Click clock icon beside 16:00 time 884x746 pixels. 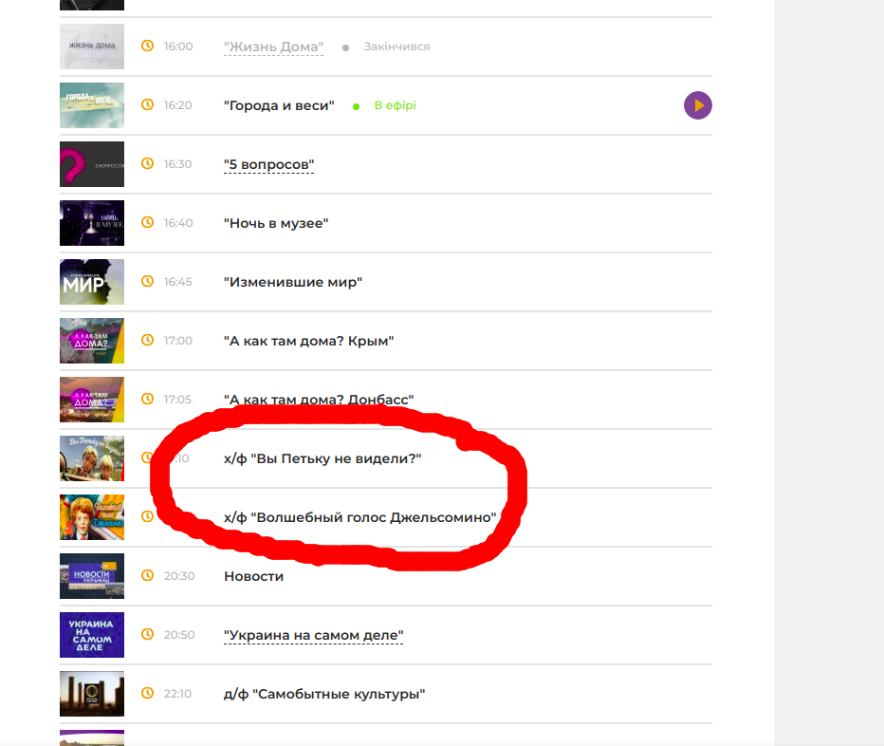pyautogui.click(x=147, y=46)
